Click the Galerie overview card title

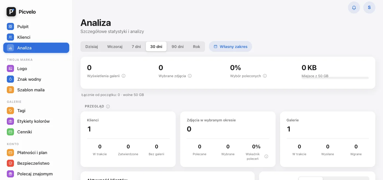point(292,120)
